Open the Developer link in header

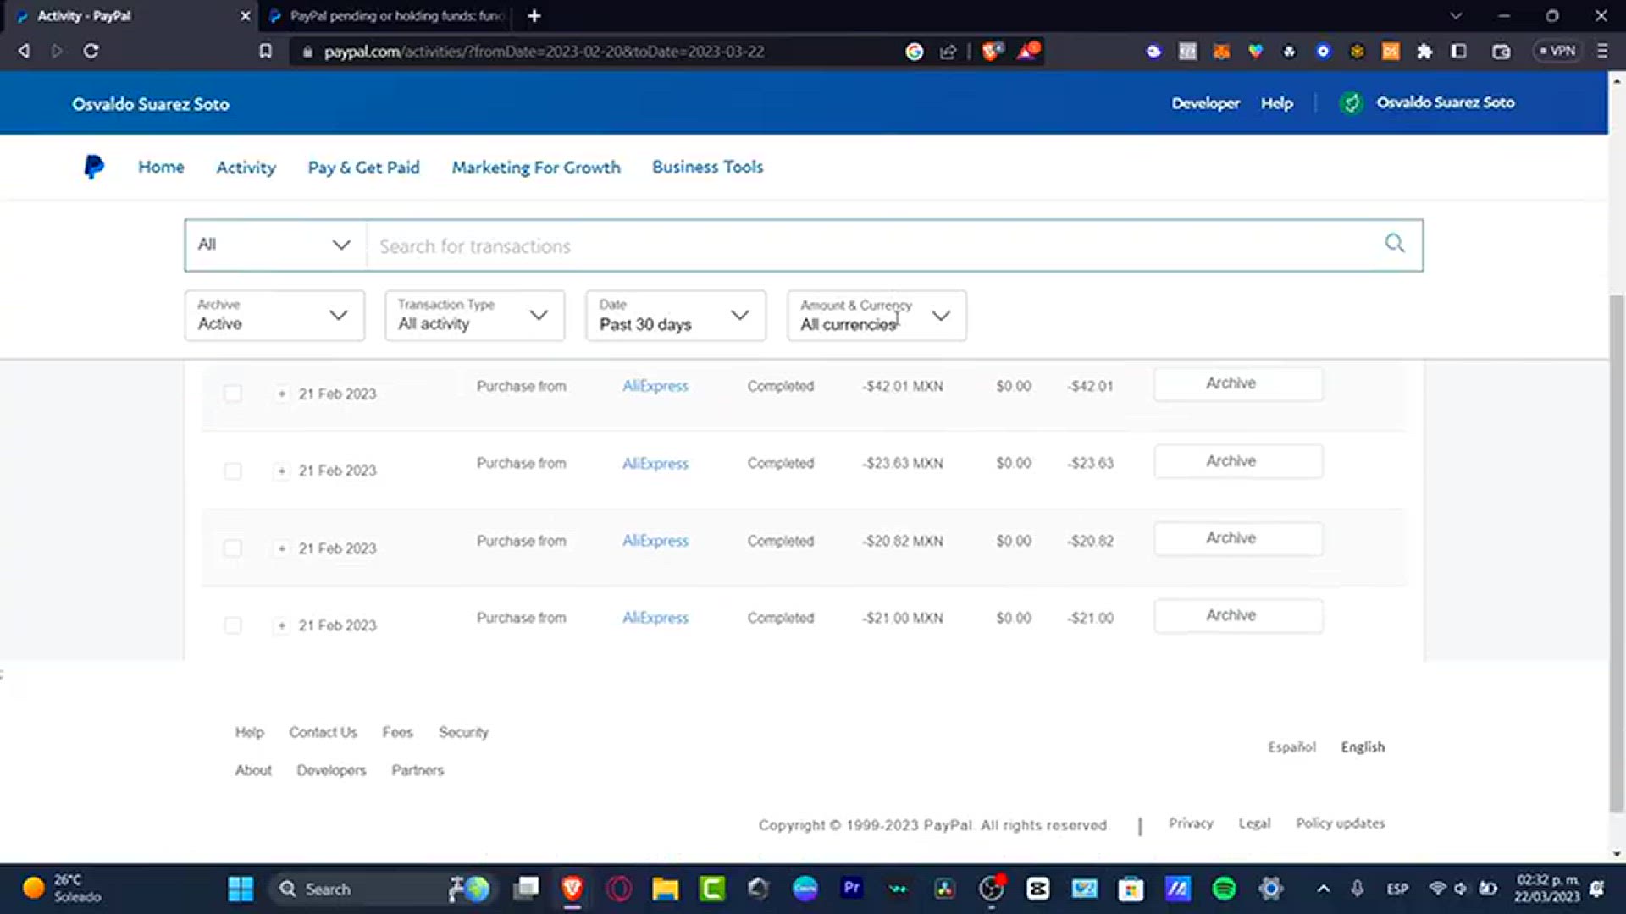(1205, 103)
